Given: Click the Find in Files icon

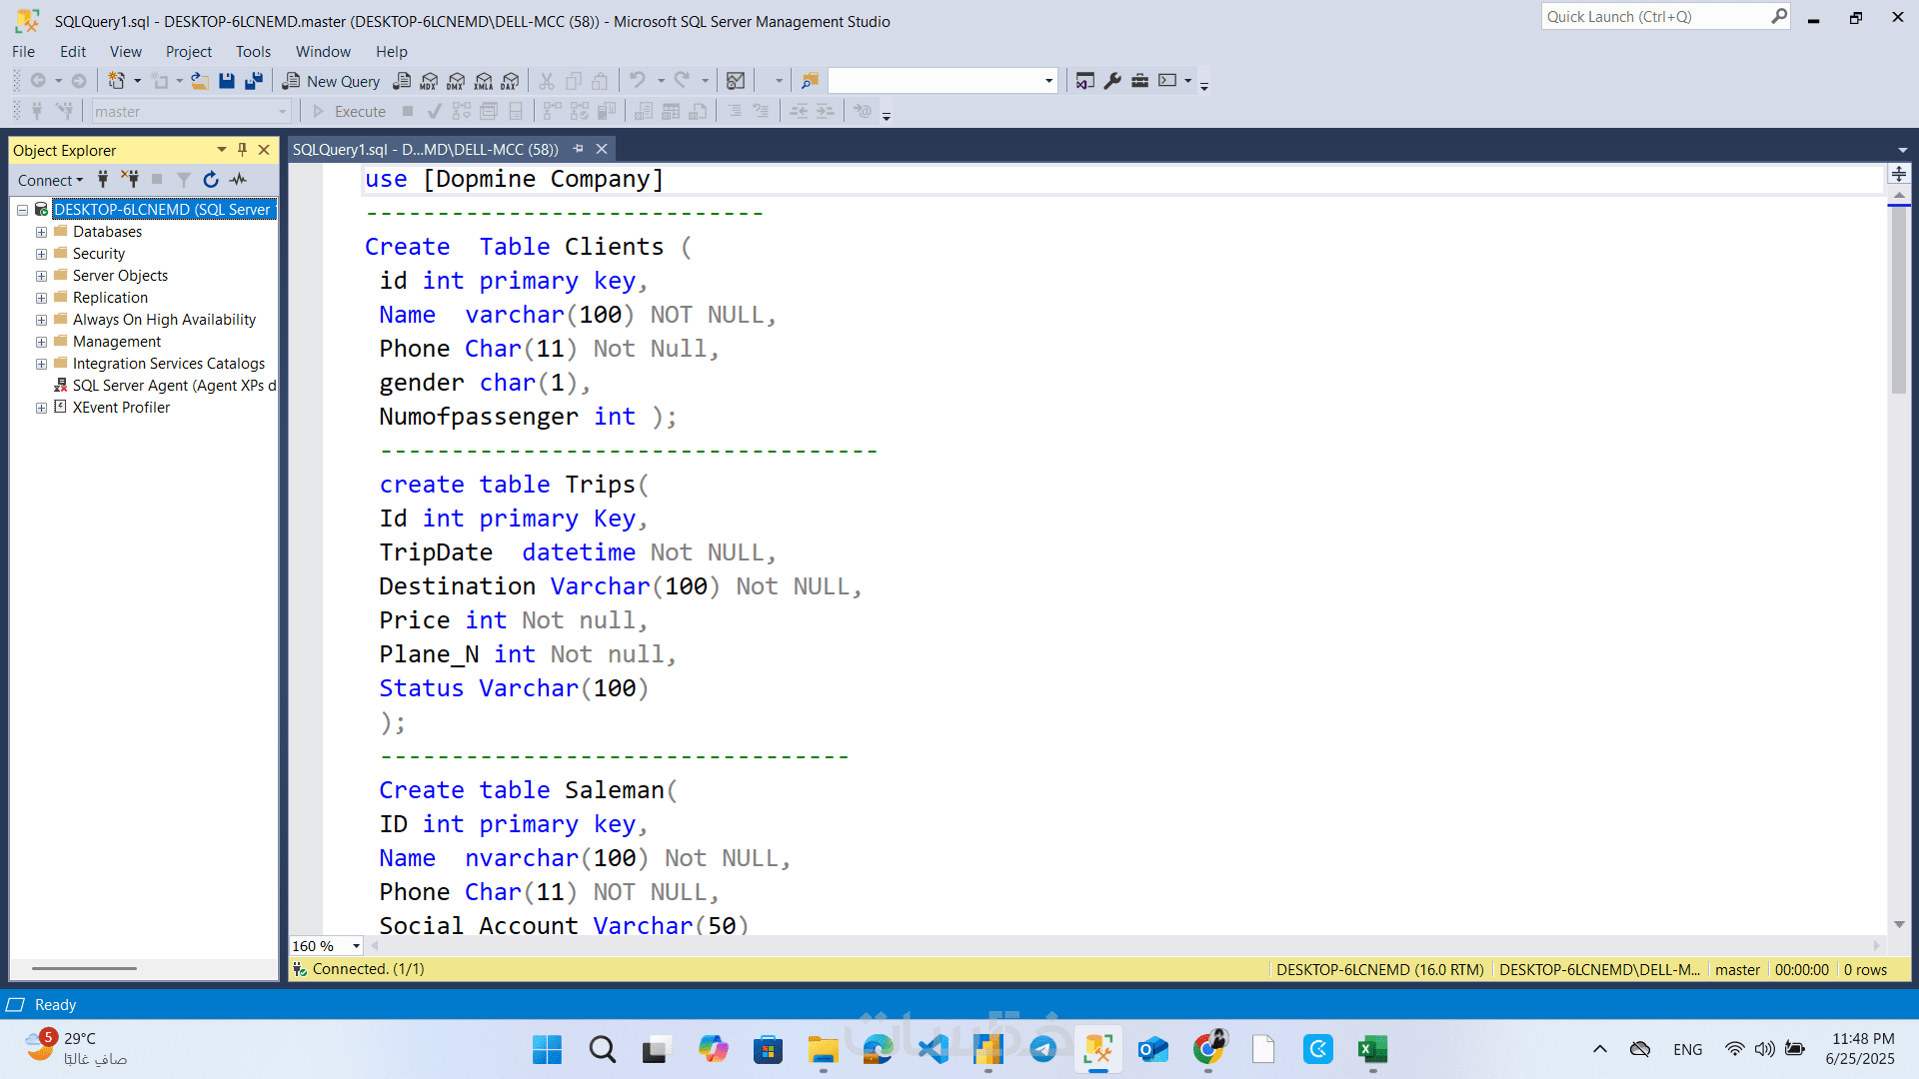Looking at the screenshot, I should (x=810, y=81).
